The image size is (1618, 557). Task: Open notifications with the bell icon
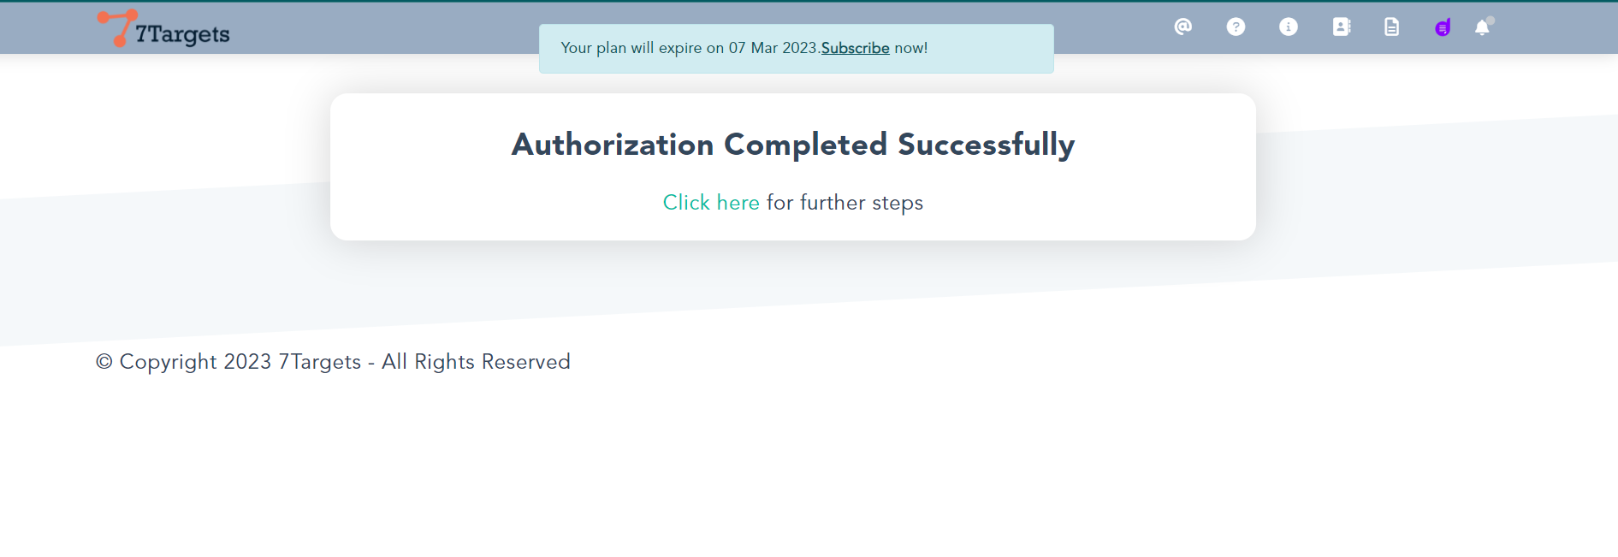coord(1481,28)
